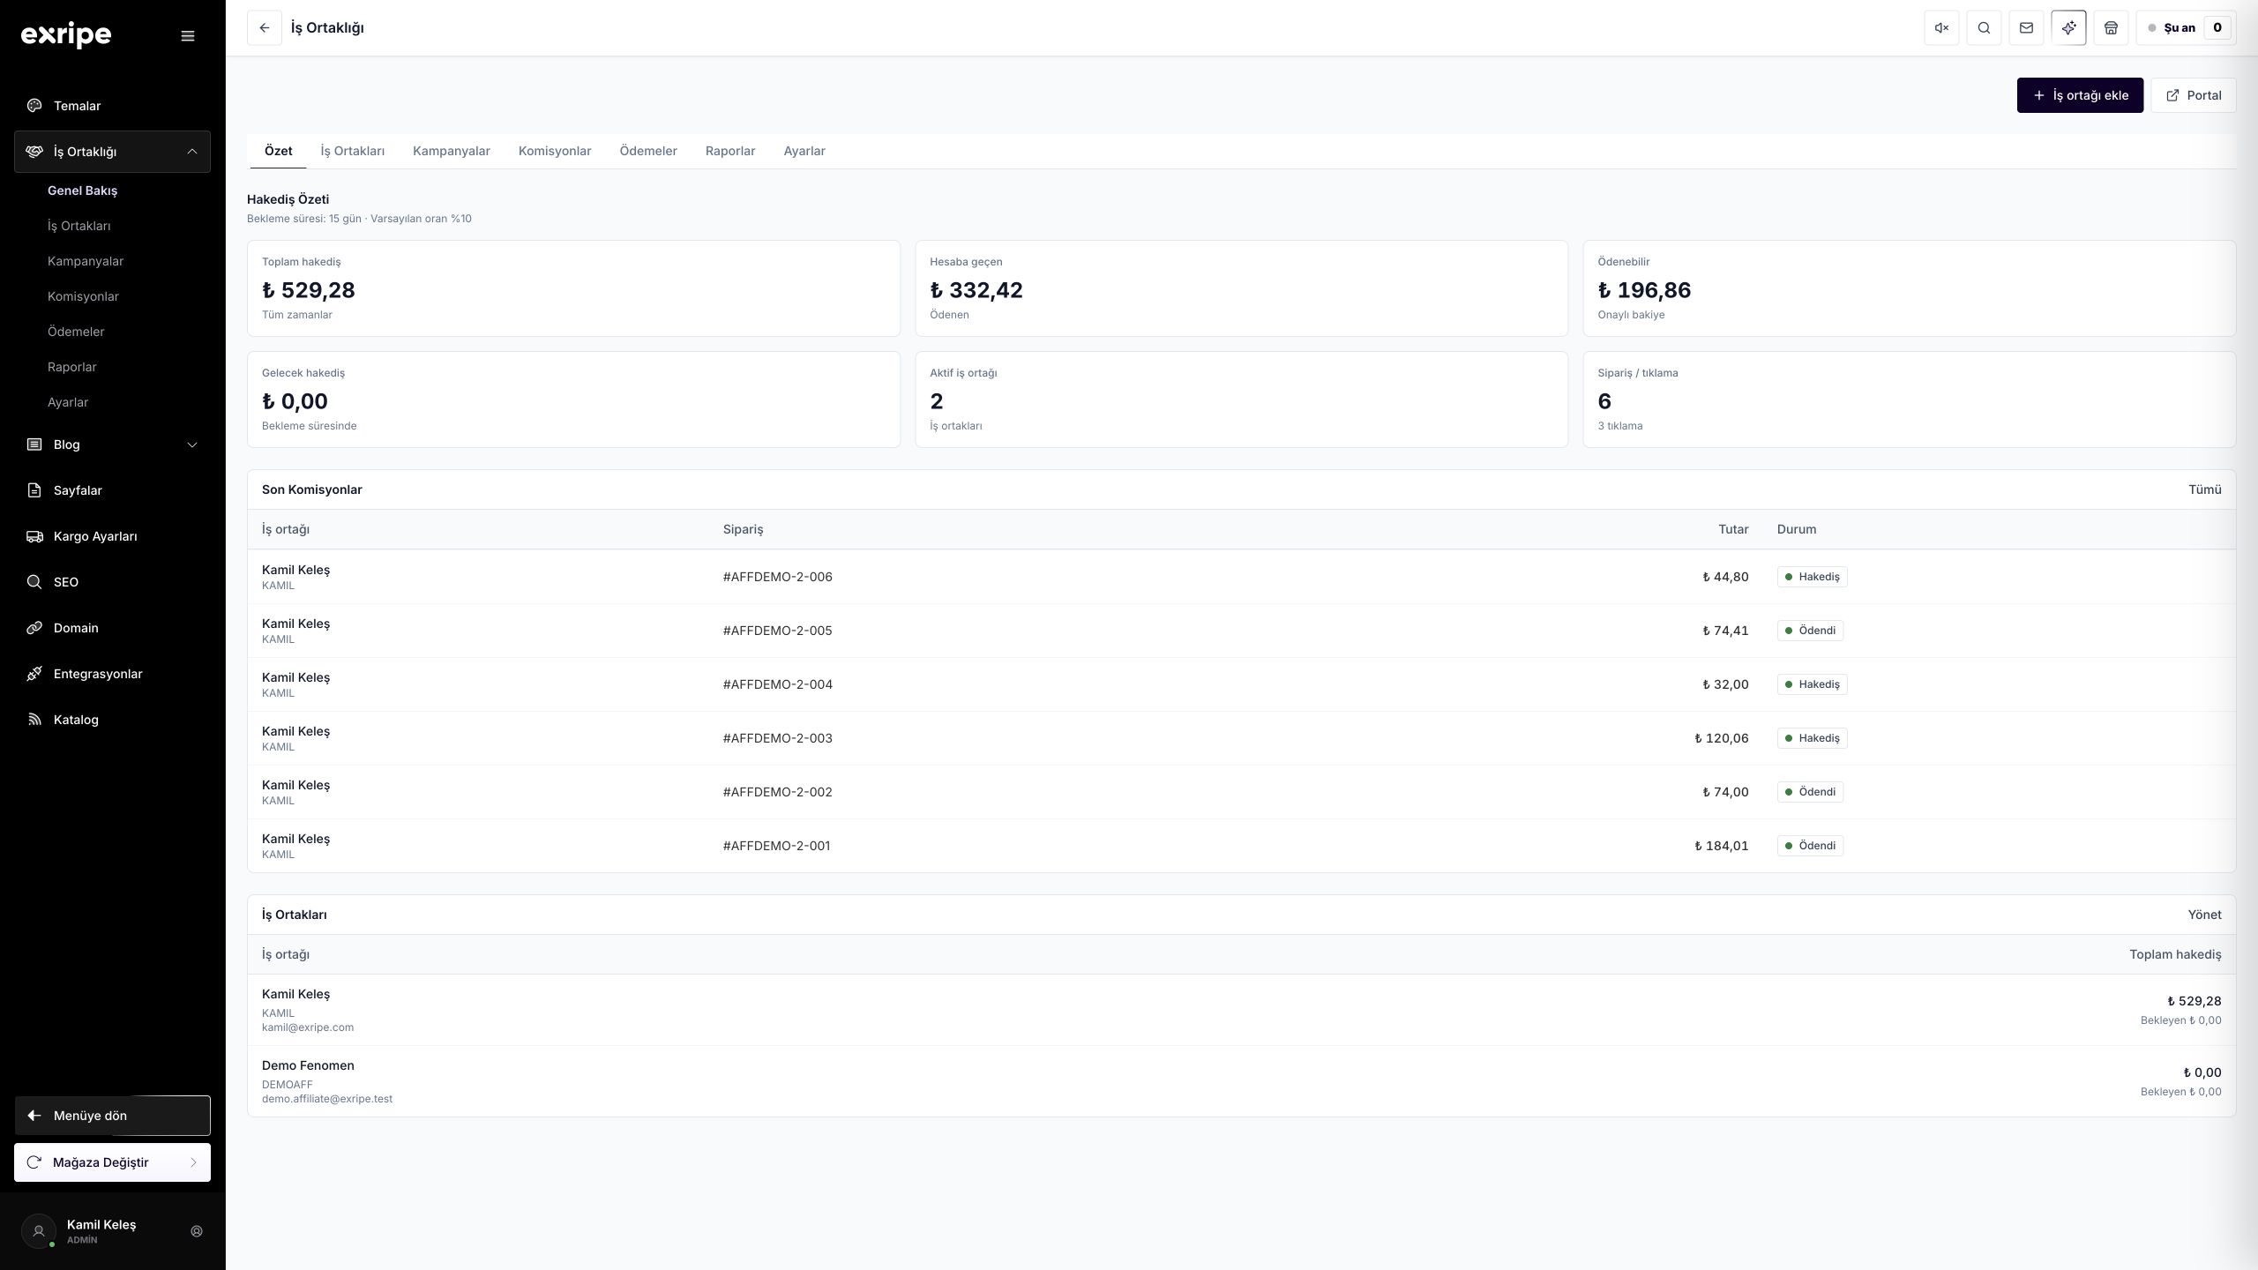Toggle sidebar with the hamburger menu icon
Viewport: 2258px width, 1270px height.
[188, 36]
